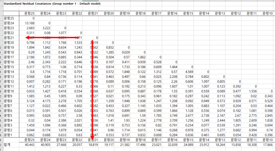The width and height of the screenshot is (275, 151).
Task: Select the 합계 total 40.905
Action: click(46, 145)
